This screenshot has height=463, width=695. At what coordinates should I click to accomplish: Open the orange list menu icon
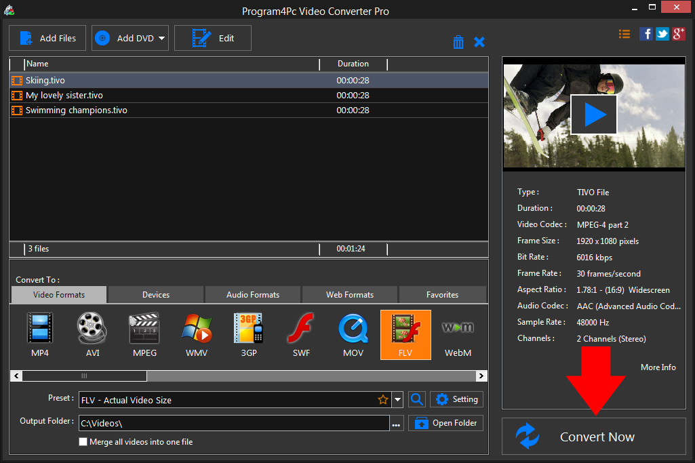(x=624, y=34)
